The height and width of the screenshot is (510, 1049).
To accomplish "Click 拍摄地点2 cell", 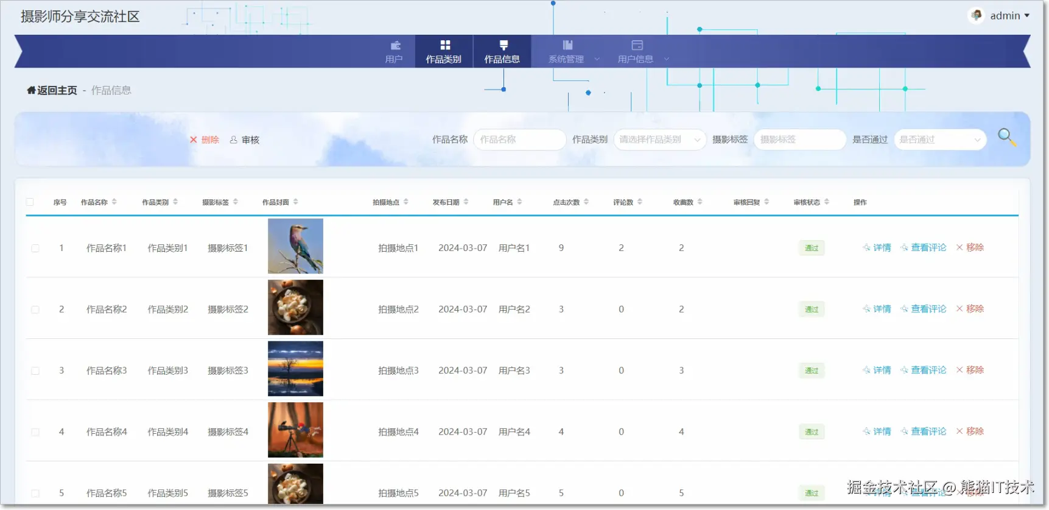I will pos(398,310).
